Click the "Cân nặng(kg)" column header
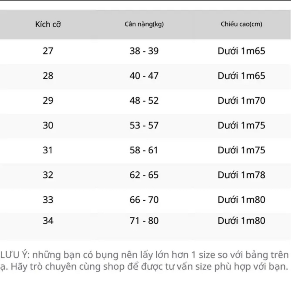The image size is (291, 291). point(144,24)
